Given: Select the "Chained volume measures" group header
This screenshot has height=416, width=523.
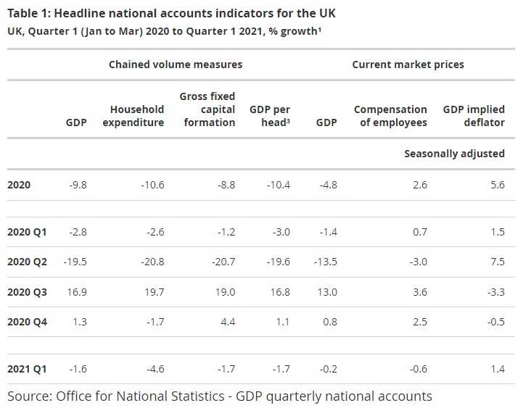Looking at the screenshot, I should coord(176,65).
